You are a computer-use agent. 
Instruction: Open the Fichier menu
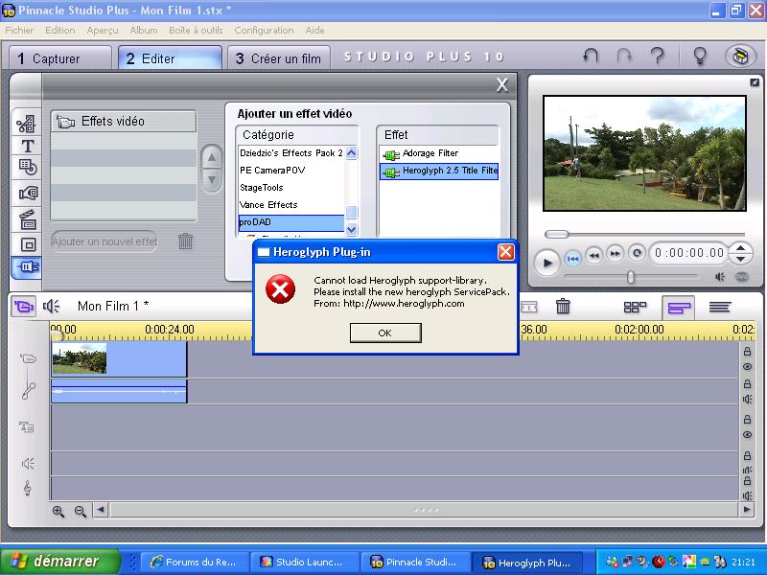click(19, 31)
